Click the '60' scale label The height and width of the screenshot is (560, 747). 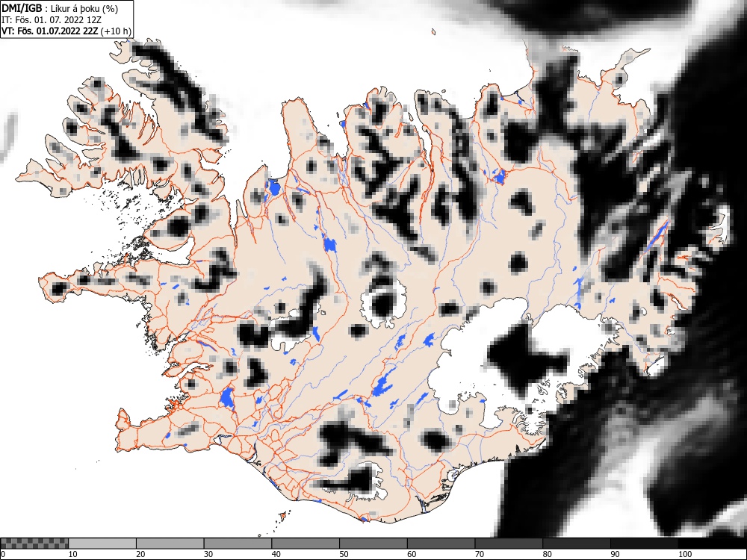[412, 554]
